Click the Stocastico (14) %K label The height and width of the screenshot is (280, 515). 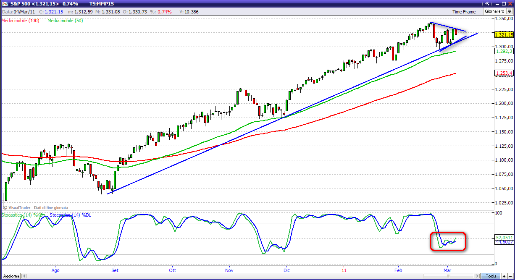point(23,215)
